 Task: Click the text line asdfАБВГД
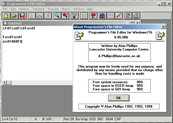12,41
